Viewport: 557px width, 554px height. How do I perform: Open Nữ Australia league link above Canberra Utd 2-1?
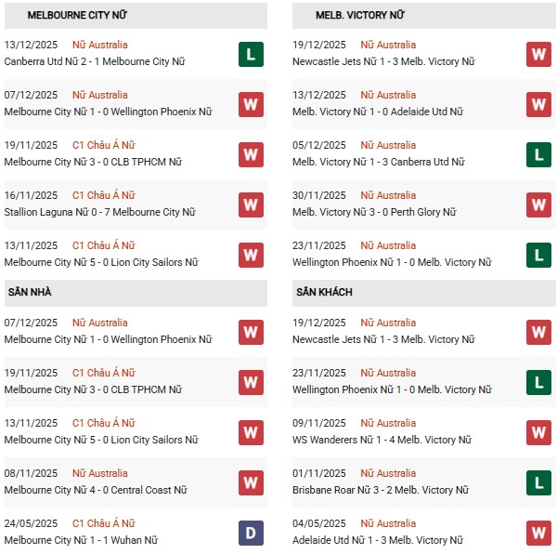click(100, 45)
